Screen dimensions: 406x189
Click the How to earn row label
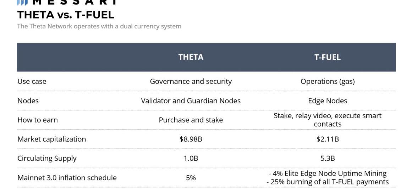38,120
